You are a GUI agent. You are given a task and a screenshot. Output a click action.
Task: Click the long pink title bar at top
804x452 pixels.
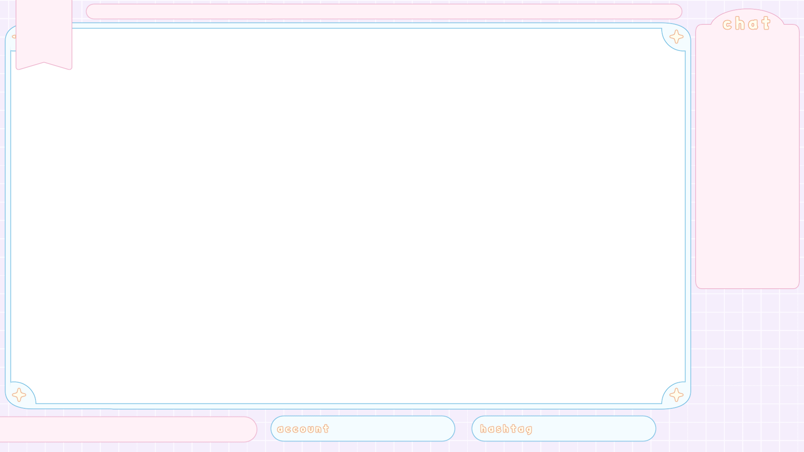point(384,12)
